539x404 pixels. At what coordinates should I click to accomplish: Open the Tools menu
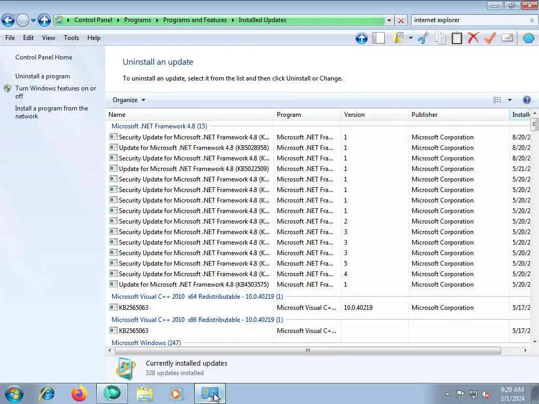tap(71, 38)
